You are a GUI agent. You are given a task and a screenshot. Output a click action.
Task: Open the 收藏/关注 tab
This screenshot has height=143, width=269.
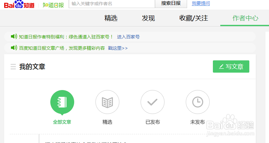pyautogui.click(x=194, y=18)
